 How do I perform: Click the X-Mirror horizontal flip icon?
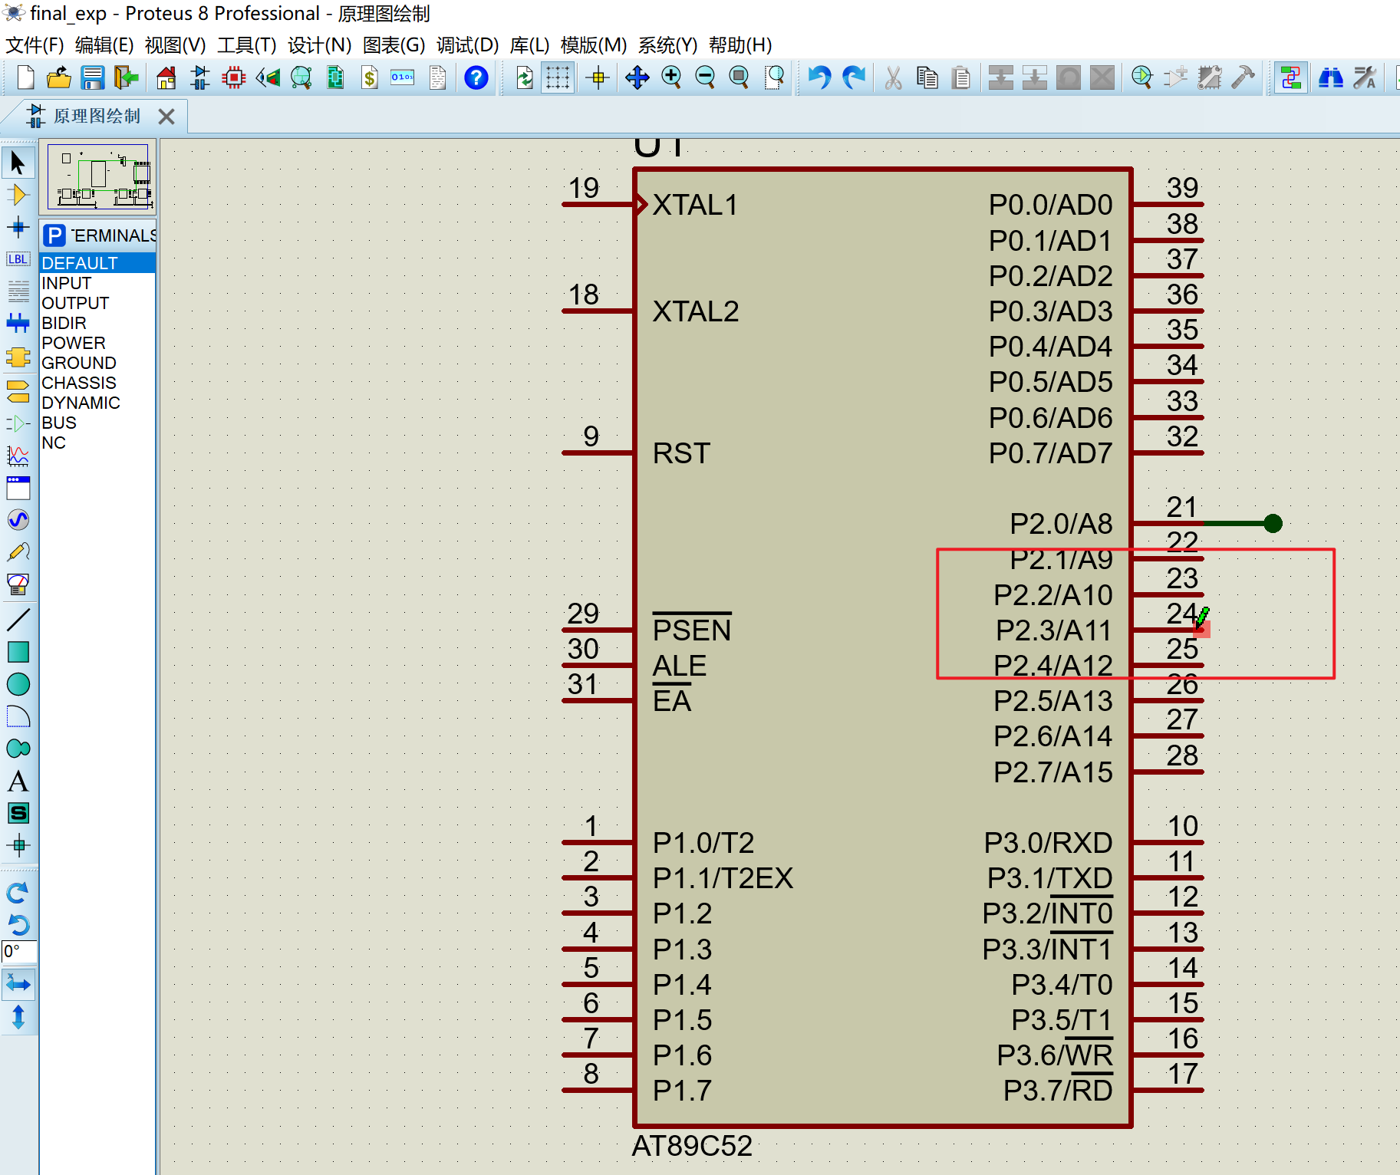point(18,985)
